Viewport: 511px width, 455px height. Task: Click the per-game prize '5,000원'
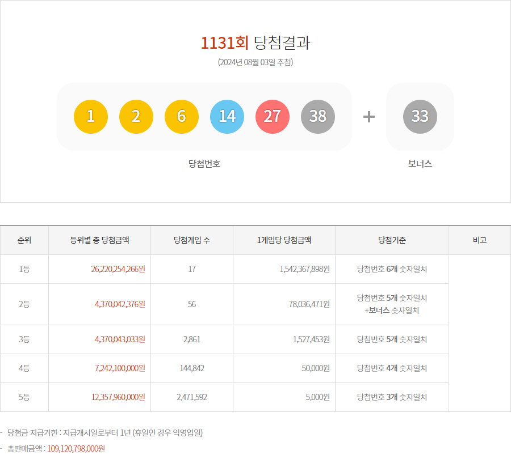click(318, 397)
